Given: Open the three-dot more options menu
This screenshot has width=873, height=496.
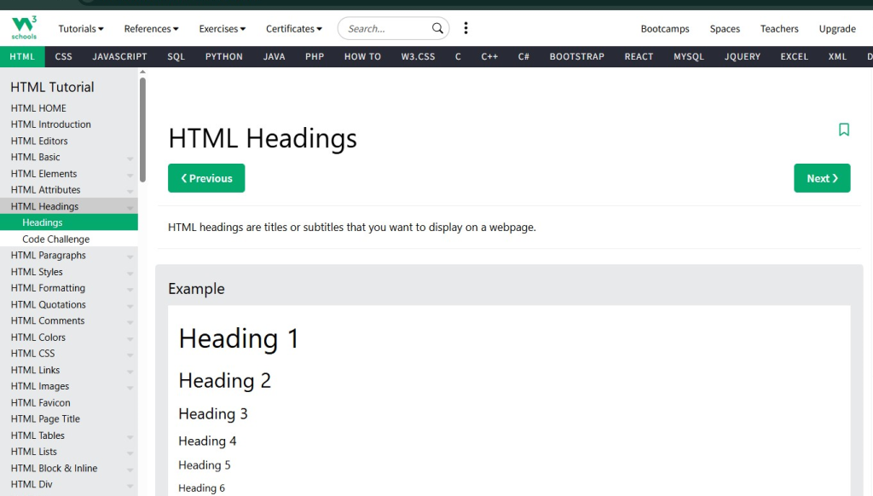Looking at the screenshot, I should 465,28.
